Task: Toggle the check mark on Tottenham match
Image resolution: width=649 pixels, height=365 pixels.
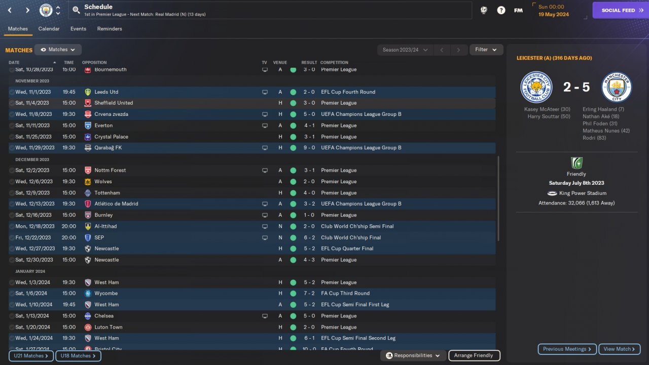Action: tap(12, 193)
